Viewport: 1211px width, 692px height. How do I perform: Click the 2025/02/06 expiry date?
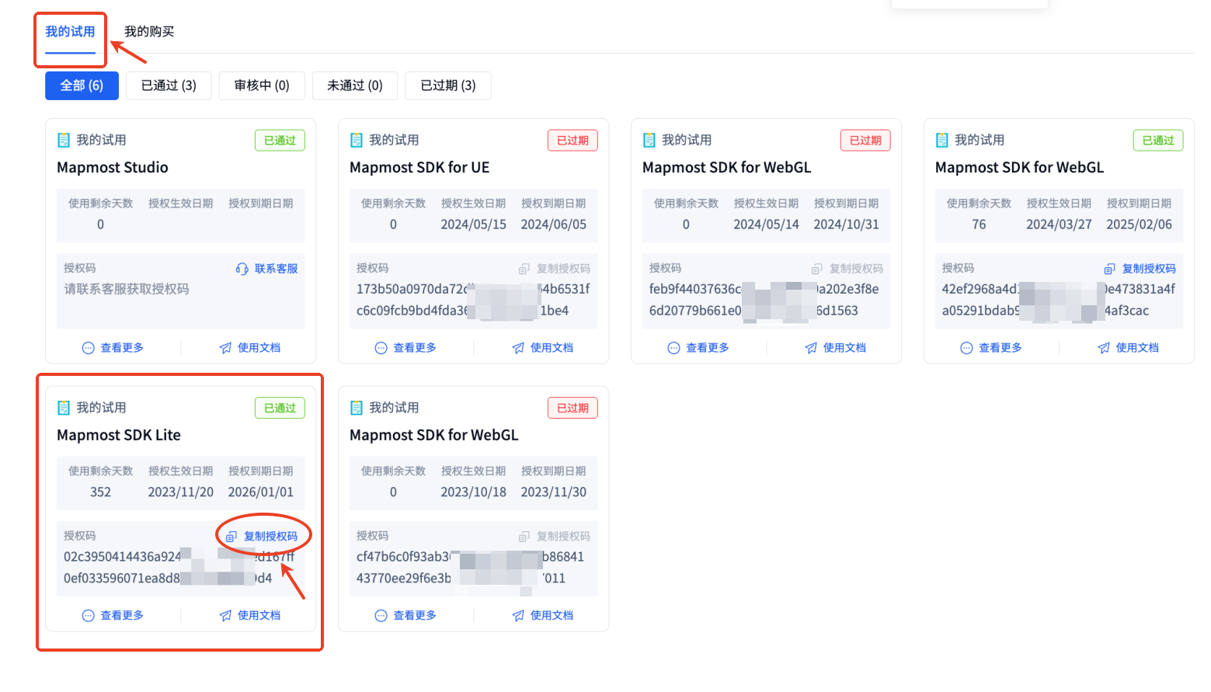pos(1140,224)
